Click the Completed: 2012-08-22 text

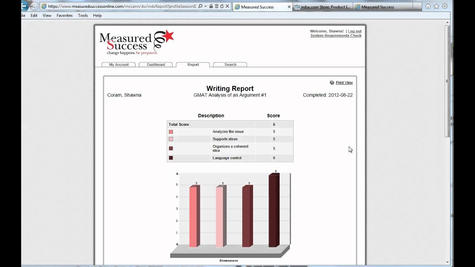(328, 95)
